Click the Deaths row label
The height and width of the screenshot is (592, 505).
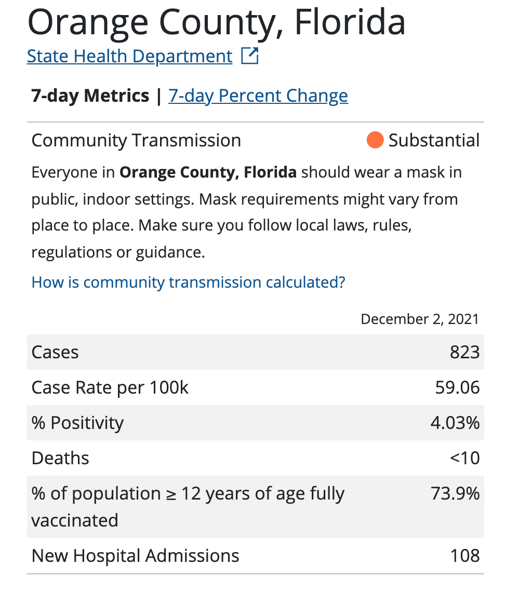click(x=60, y=458)
